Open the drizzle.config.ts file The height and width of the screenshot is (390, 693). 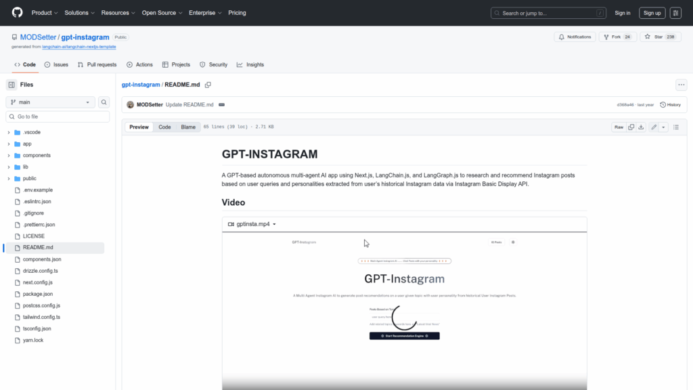40,271
